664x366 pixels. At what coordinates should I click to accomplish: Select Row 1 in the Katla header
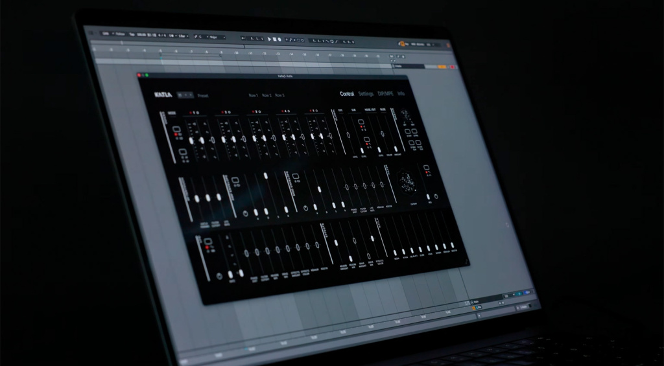pyautogui.click(x=254, y=95)
